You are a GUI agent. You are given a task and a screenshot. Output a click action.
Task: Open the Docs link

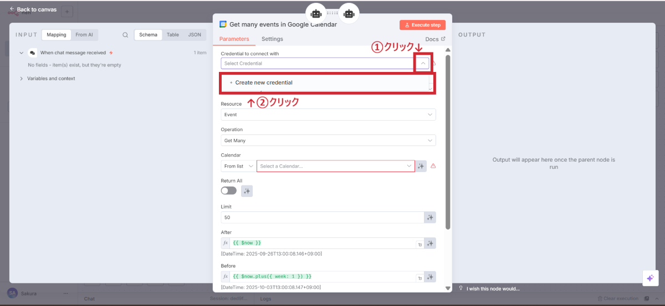tap(435, 39)
